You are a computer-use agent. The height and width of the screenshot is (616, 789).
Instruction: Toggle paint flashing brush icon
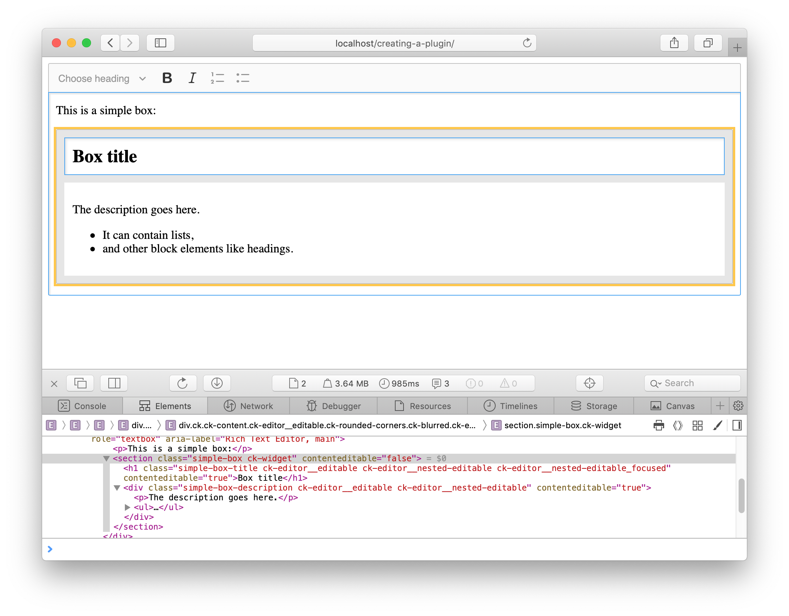click(x=718, y=425)
